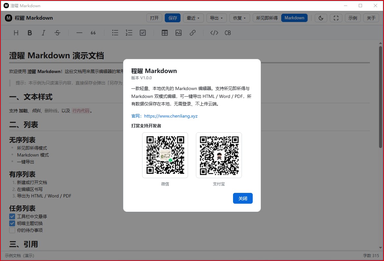Insert an ordered numbered list icon
The height and width of the screenshot is (261, 384).
129,33
